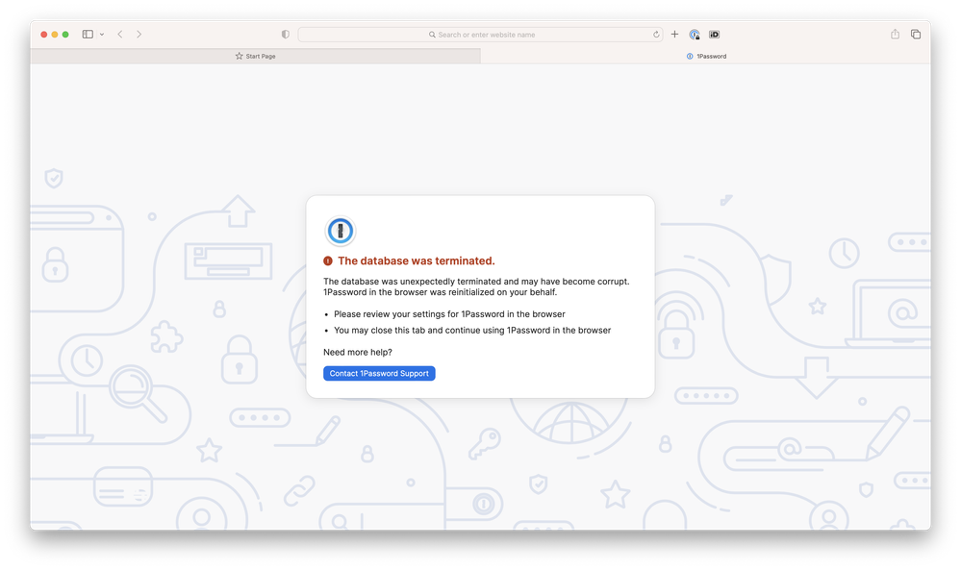This screenshot has height=570, width=961.
Task: Open the sidebar tab group dropdown arrow
Action: tap(102, 35)
